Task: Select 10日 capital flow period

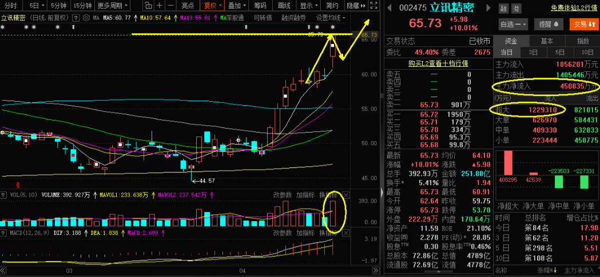Action: (x=586, y=53)
